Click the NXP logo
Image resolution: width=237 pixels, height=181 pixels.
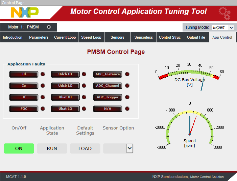tap(25, 13)
